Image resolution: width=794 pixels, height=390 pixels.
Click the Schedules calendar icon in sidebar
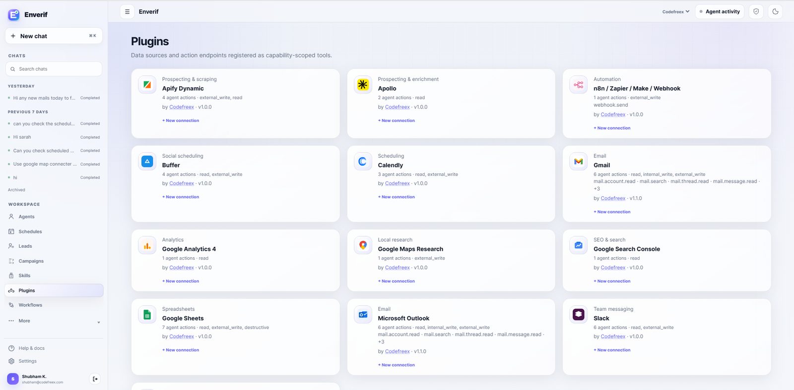tap(11, 231)
